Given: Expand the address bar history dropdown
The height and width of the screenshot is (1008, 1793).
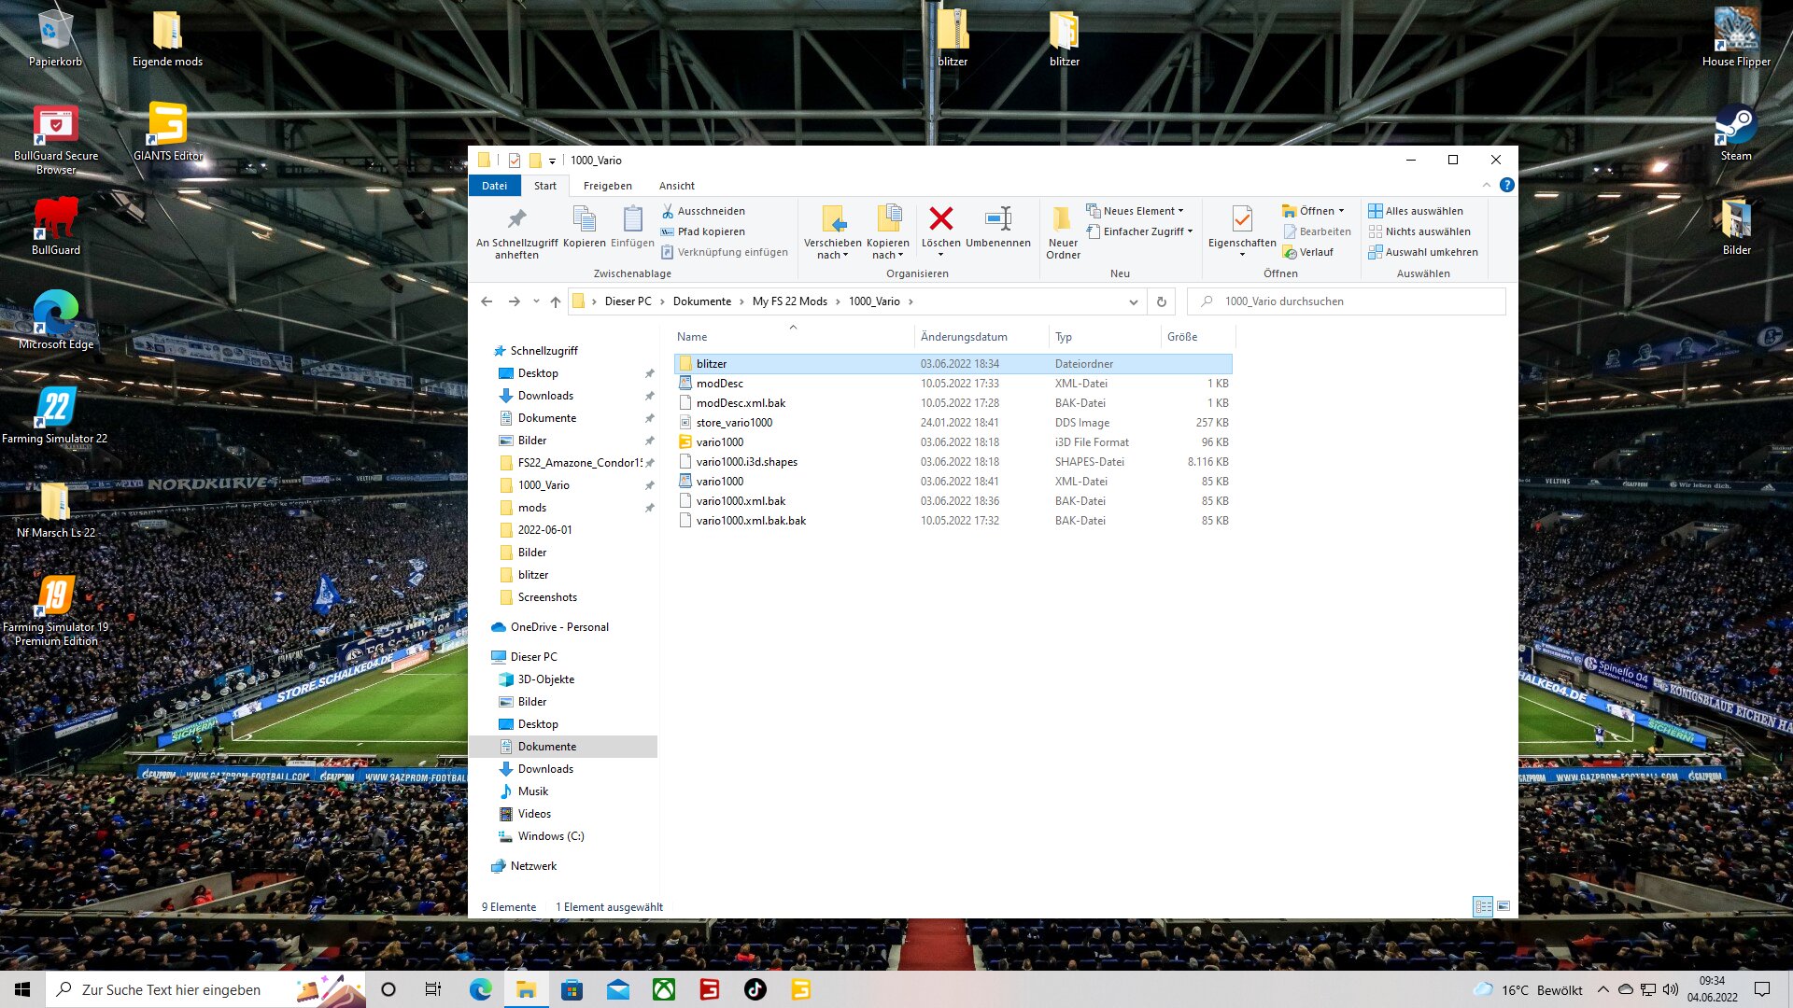Looking at the screenshot, I should pyautogui.click(x=1133, y=301).
